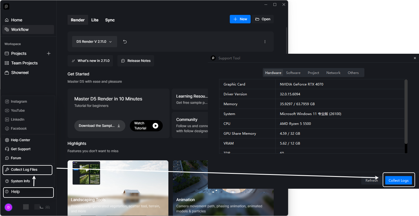Switch to the Network tab
This screenshot has height=216, width=419.
pos(333,73)
